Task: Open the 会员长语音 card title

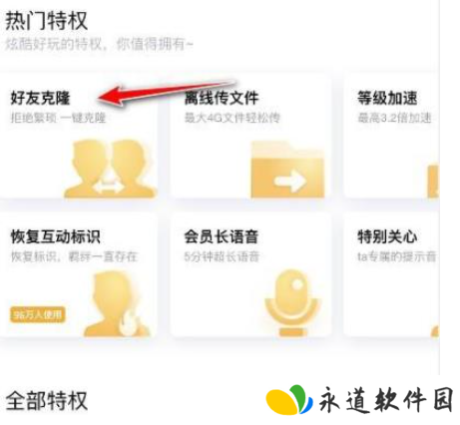Action: pos(222,236)
